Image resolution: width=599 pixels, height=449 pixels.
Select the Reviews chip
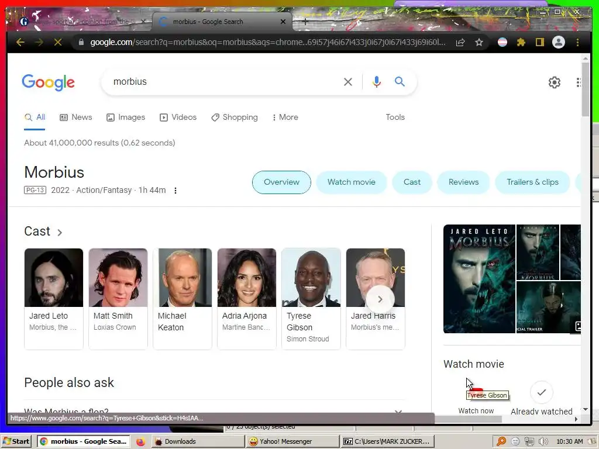[463, 182]
